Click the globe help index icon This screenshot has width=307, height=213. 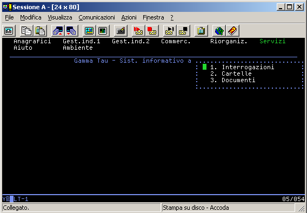coord(219,31)
